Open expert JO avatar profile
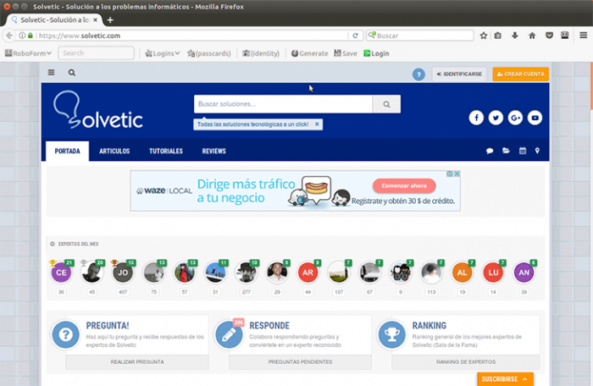This screenshot has height=386, width=593. [123, 273]
